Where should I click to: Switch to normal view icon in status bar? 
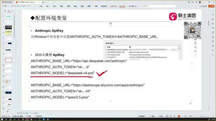point(167,116)
